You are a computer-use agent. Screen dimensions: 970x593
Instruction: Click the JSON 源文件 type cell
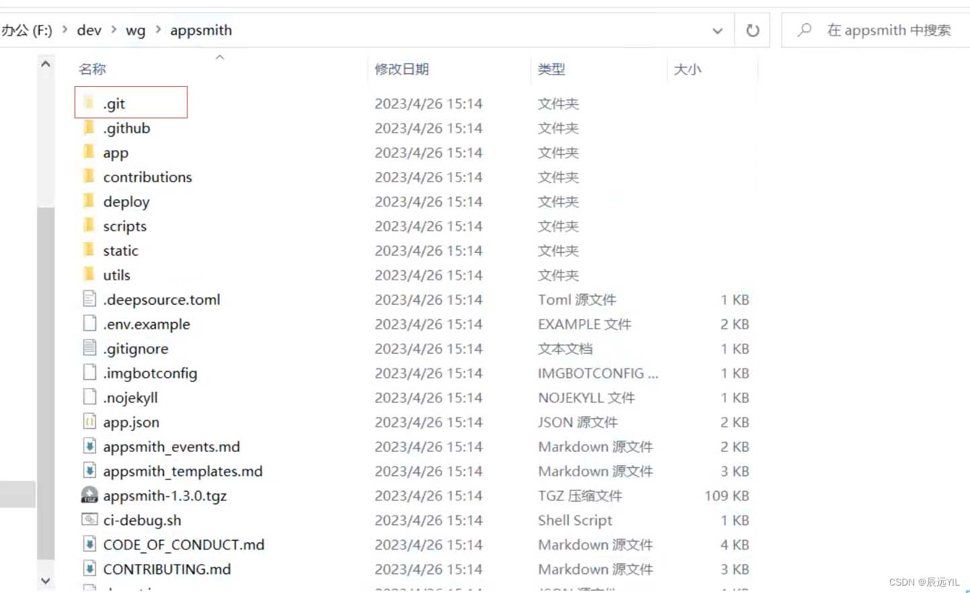(x=577, y=422)
